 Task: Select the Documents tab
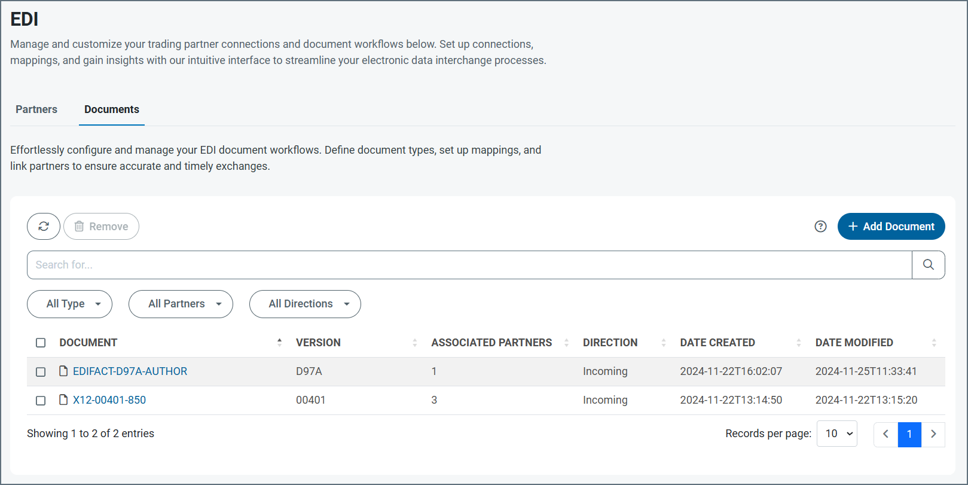point(112,109)
